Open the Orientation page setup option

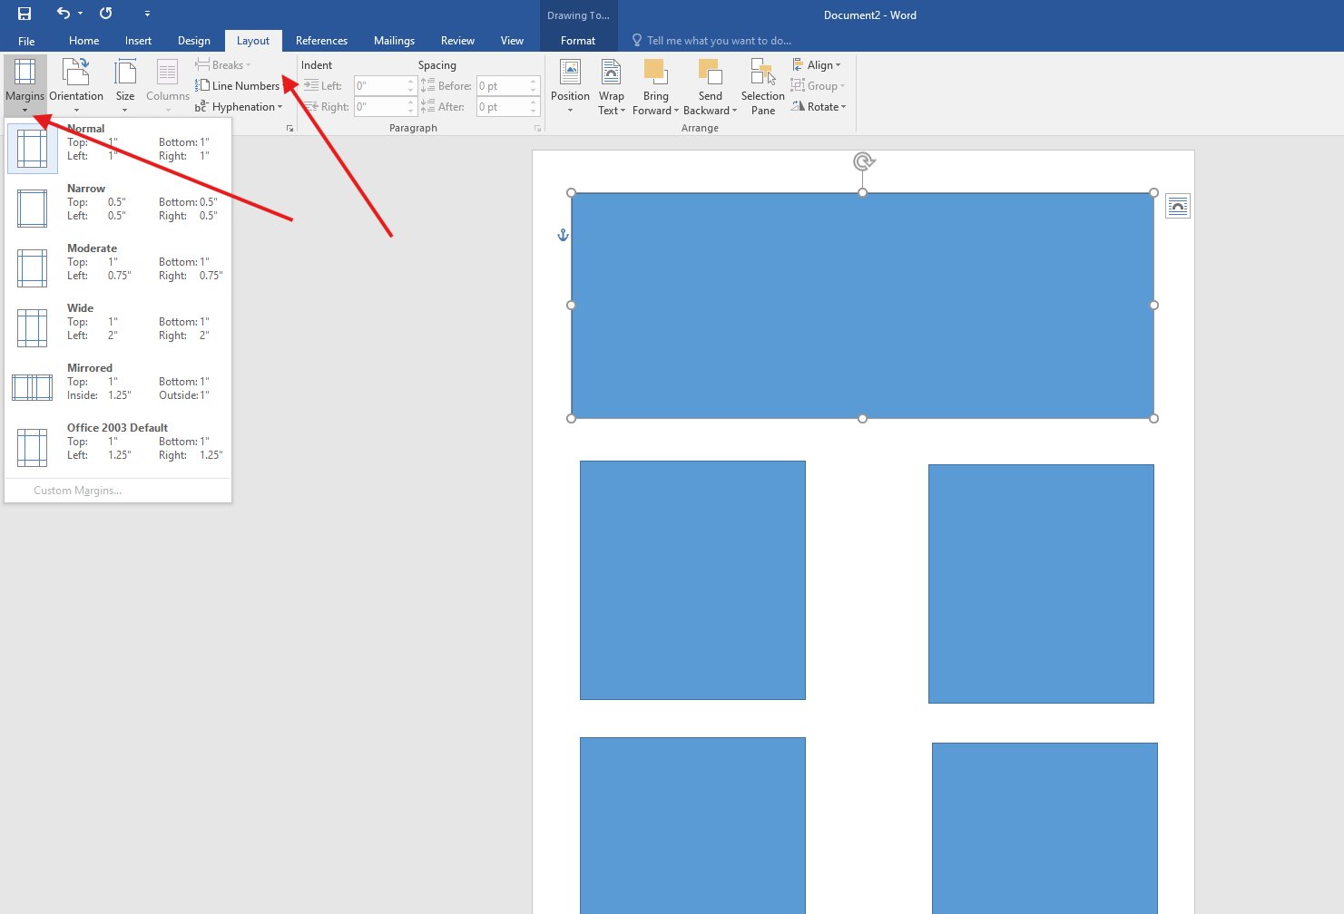click(x=76, y=85)
